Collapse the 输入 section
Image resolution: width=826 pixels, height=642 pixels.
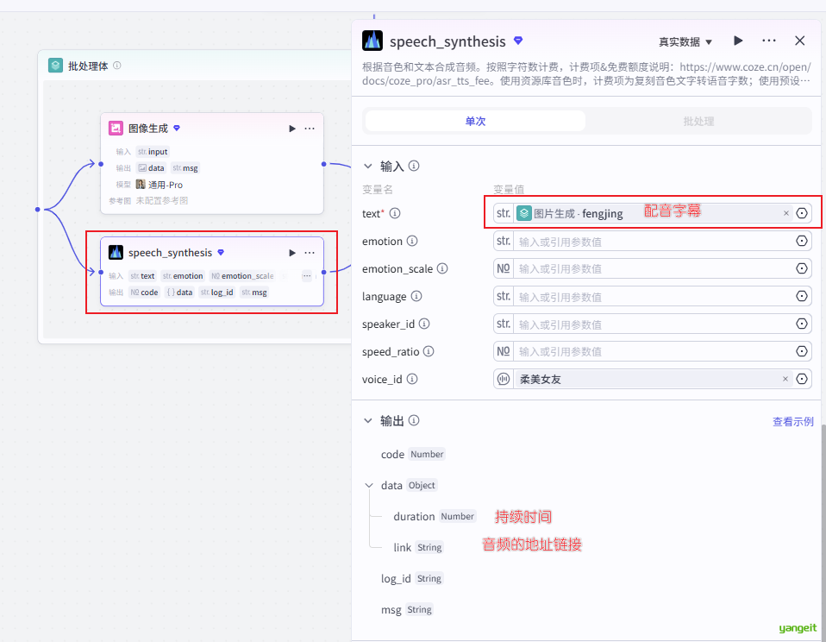(368, 166)
